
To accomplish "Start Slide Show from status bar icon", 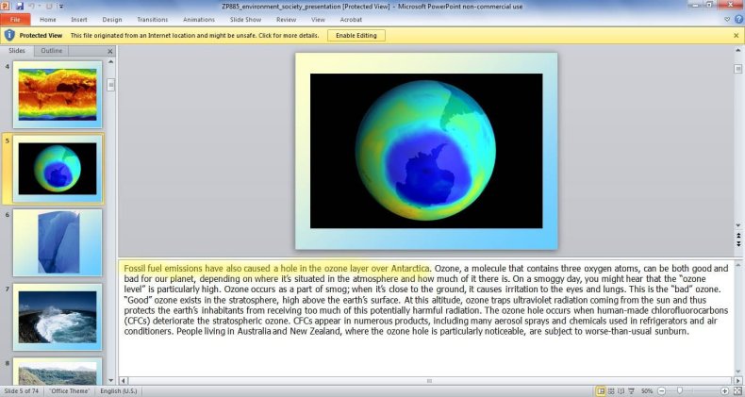I will 631,391.
